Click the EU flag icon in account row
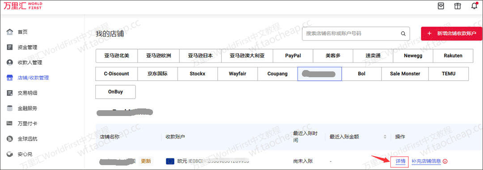The width and height of the screenshot is (483, 170). click(170, 161)
